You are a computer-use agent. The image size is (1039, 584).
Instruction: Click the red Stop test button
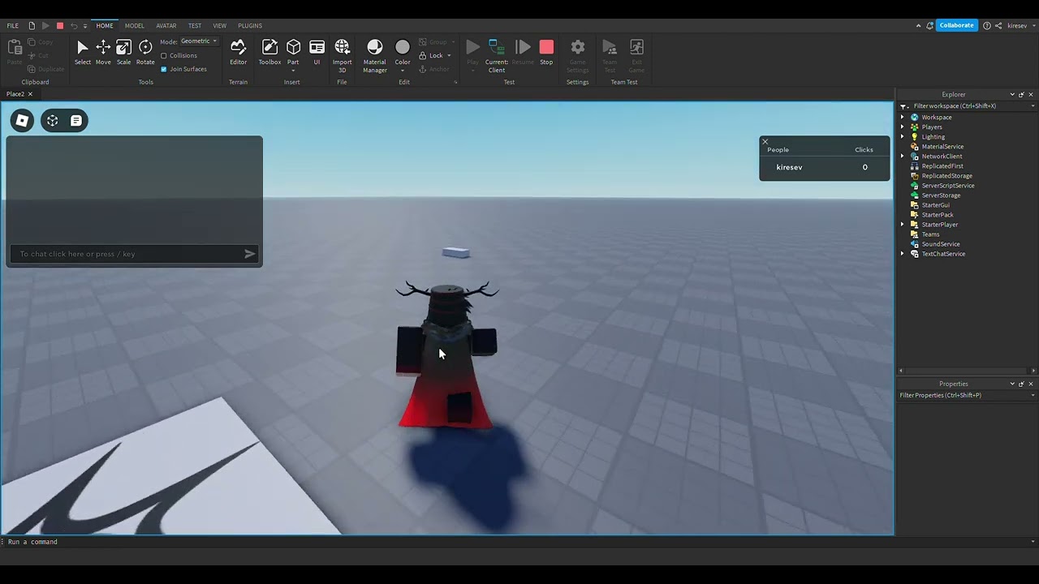pos(546,53)
